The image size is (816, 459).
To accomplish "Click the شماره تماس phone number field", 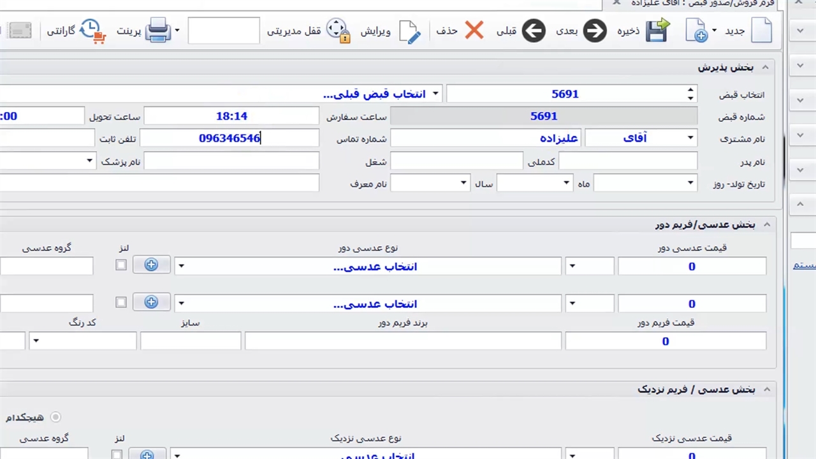I will [229, 138].
